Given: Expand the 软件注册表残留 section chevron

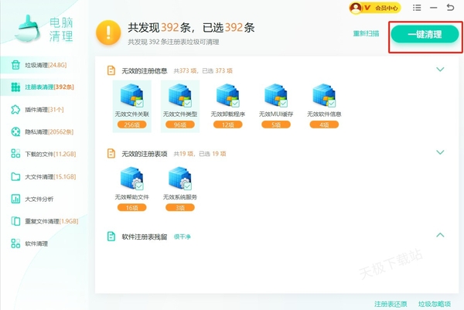Looking at the screenshot, I should (x=440, y=235).
